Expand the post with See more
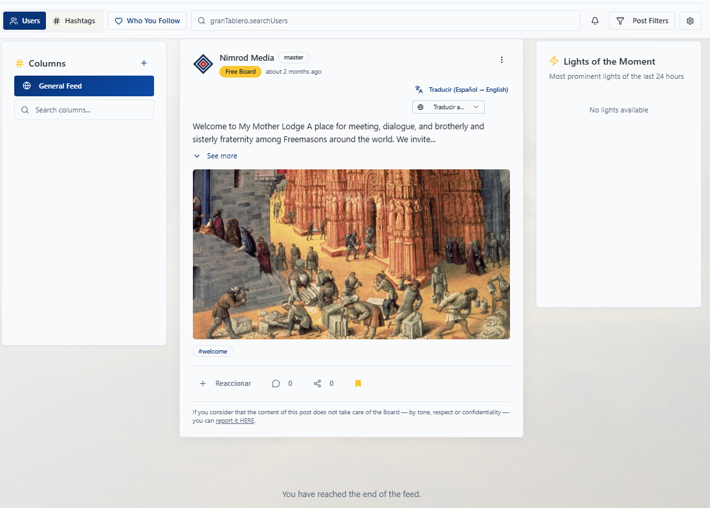This screenshot has width=710, height=508. coord(216,156)
